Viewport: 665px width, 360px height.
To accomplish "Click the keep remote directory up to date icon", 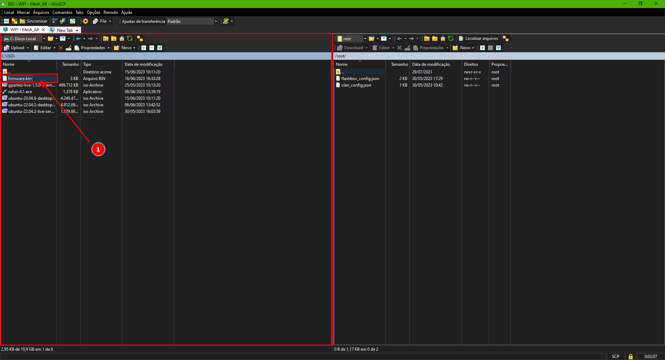I will [72, 21].
